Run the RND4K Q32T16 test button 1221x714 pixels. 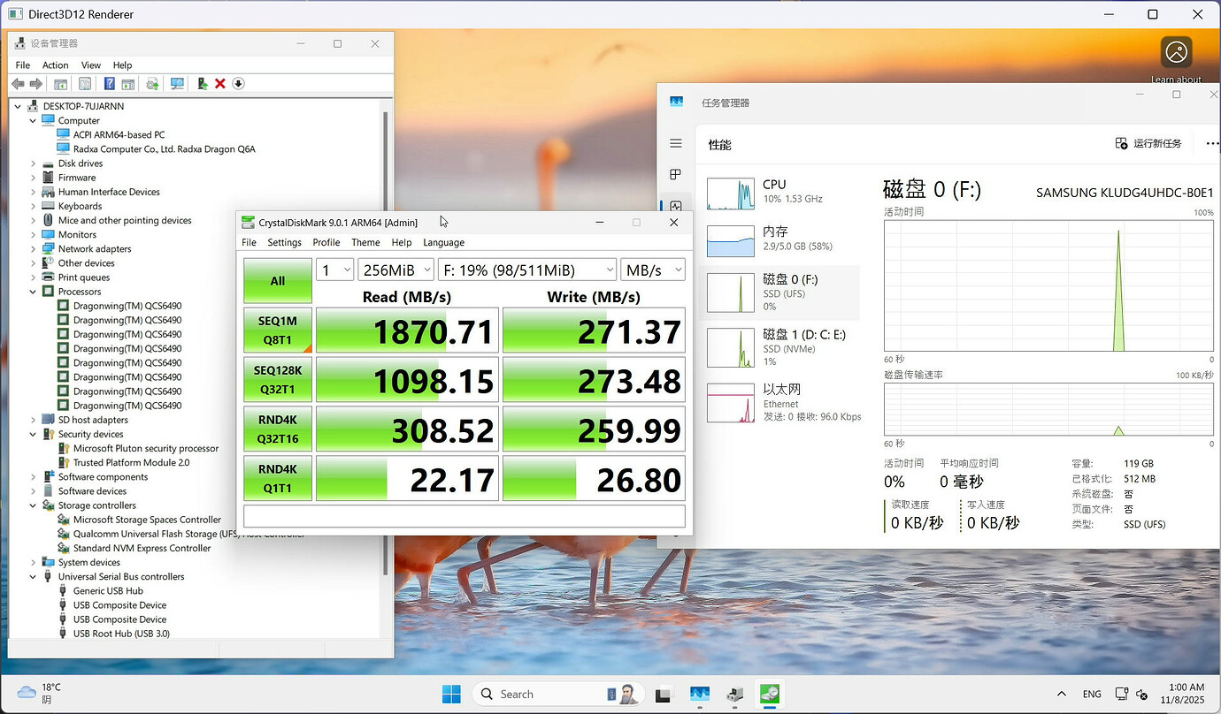[278, 429]
